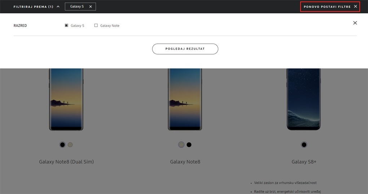Click the RAZRED category label
Viewport: 368px width, 194px height.
pyautogui.click(x=20, y=26)
